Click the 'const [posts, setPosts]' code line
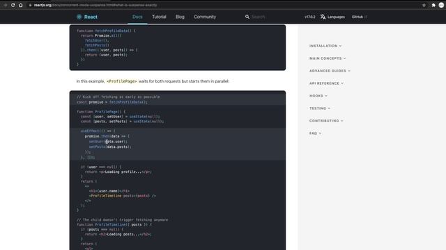 click(x=123, y=121)
